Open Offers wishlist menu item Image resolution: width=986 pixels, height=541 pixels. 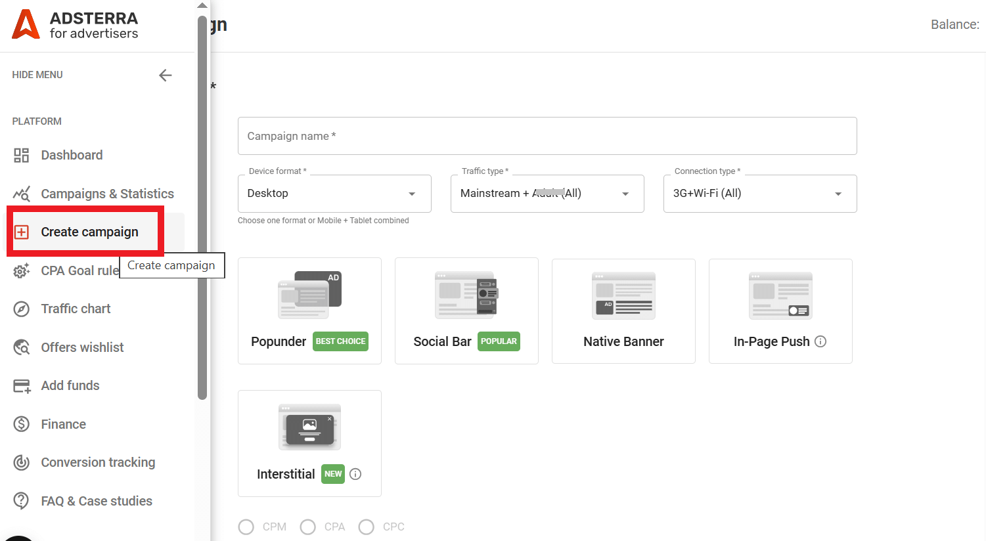[82, 347]
